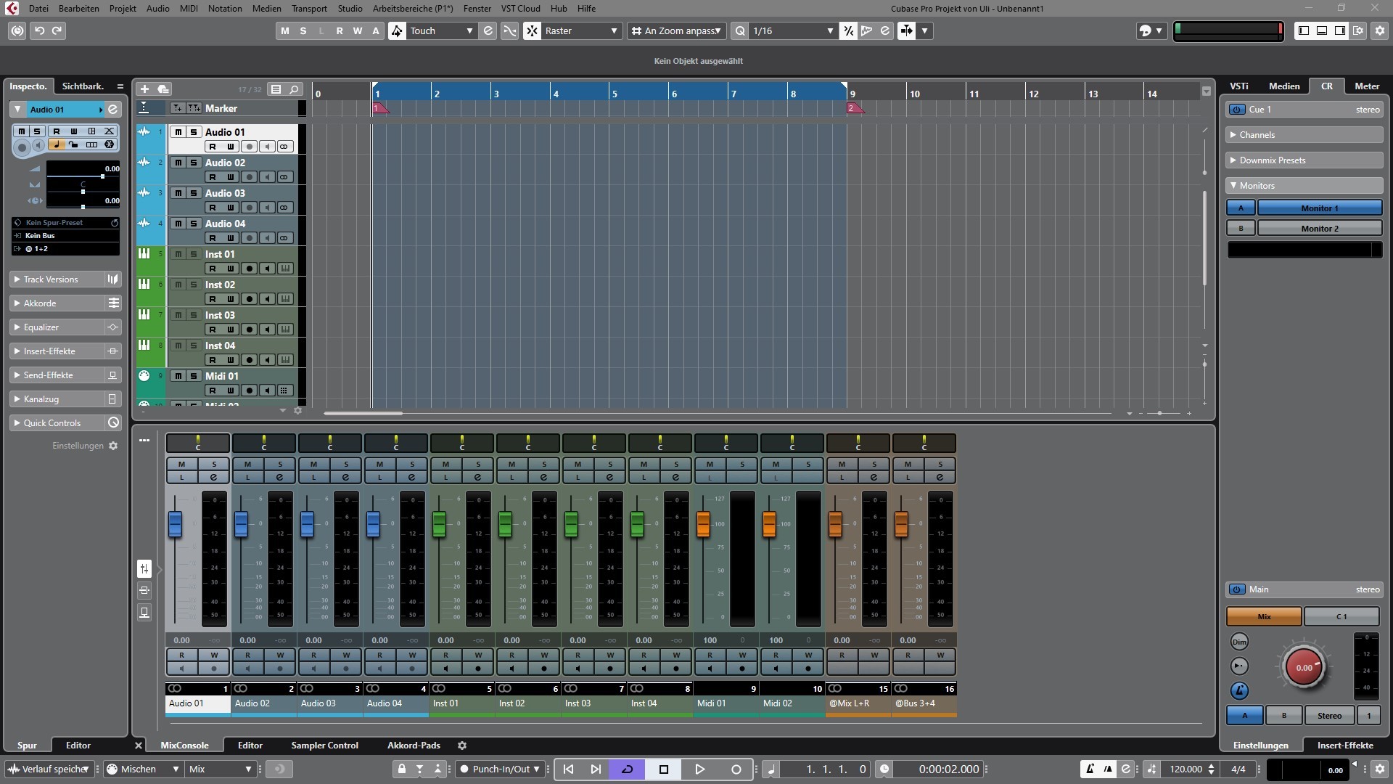Image resolution: width=1393 pixels, height=784 pixels.
Task: Click the Setup gear icon in top toolbar
Action: click(1379, 30)
